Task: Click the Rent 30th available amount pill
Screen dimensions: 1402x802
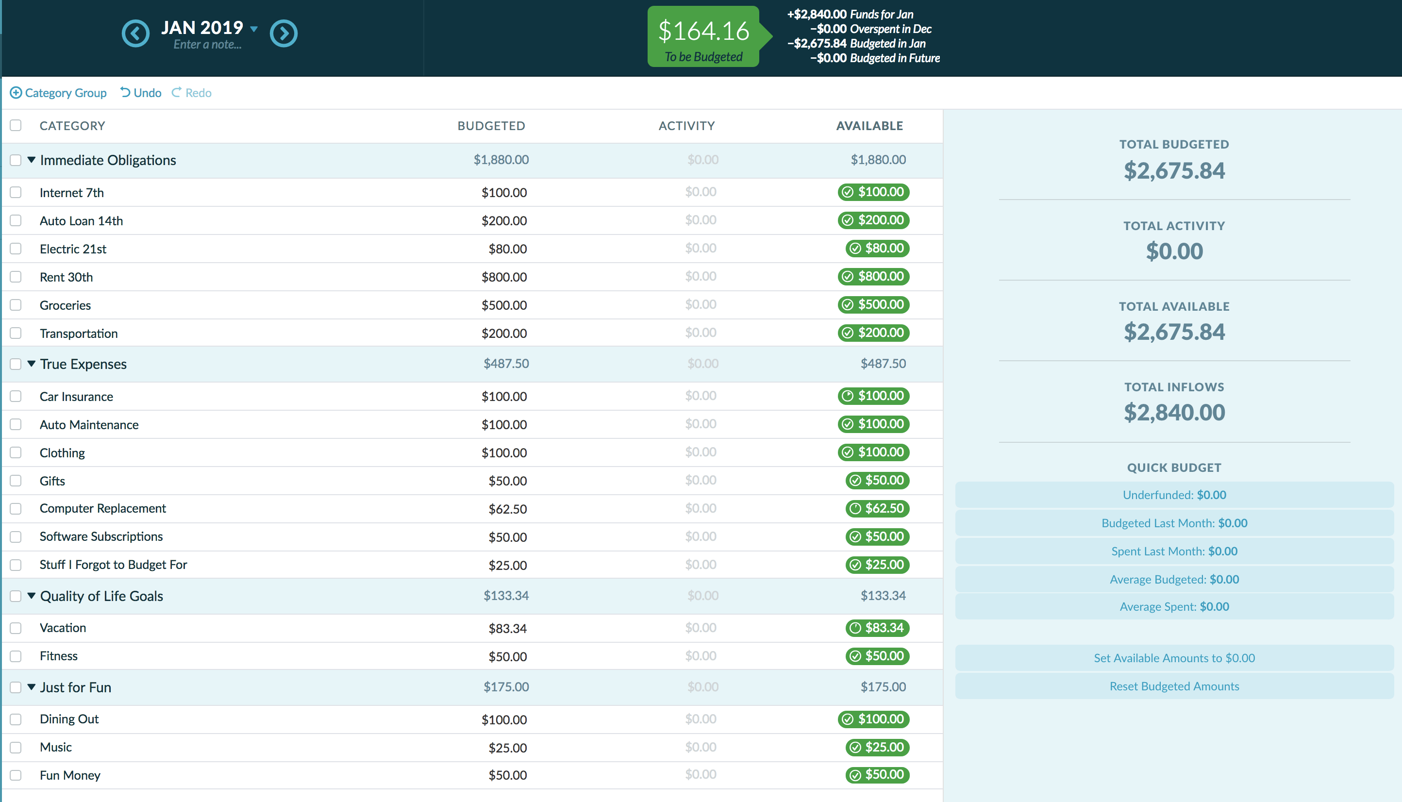Action: click(873, 276)
